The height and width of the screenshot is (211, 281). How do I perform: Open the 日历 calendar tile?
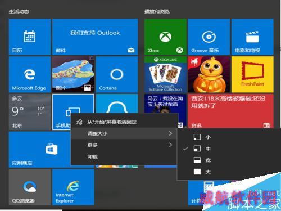(x=30, y=37)
